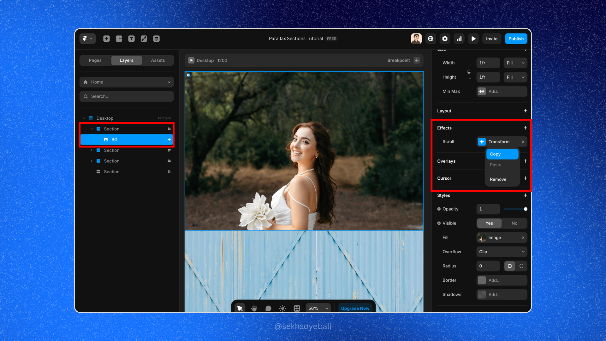This screenshot has height=341, width=606.
Task: Open the Layout grid tool in the toolbar
Action: click(x=119, y=39)
